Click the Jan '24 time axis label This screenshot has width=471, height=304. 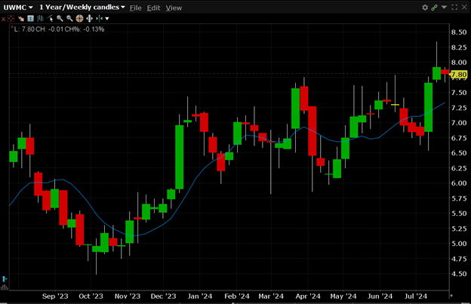tap(200, 296)
